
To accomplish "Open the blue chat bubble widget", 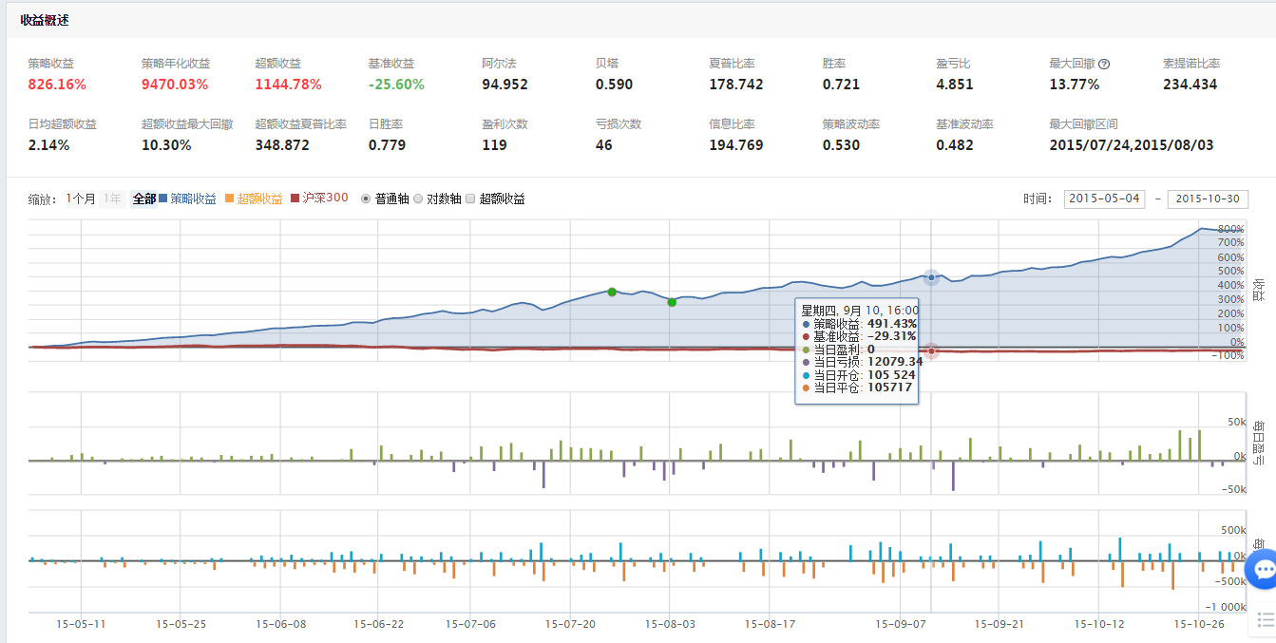I will click(1265, 570).
